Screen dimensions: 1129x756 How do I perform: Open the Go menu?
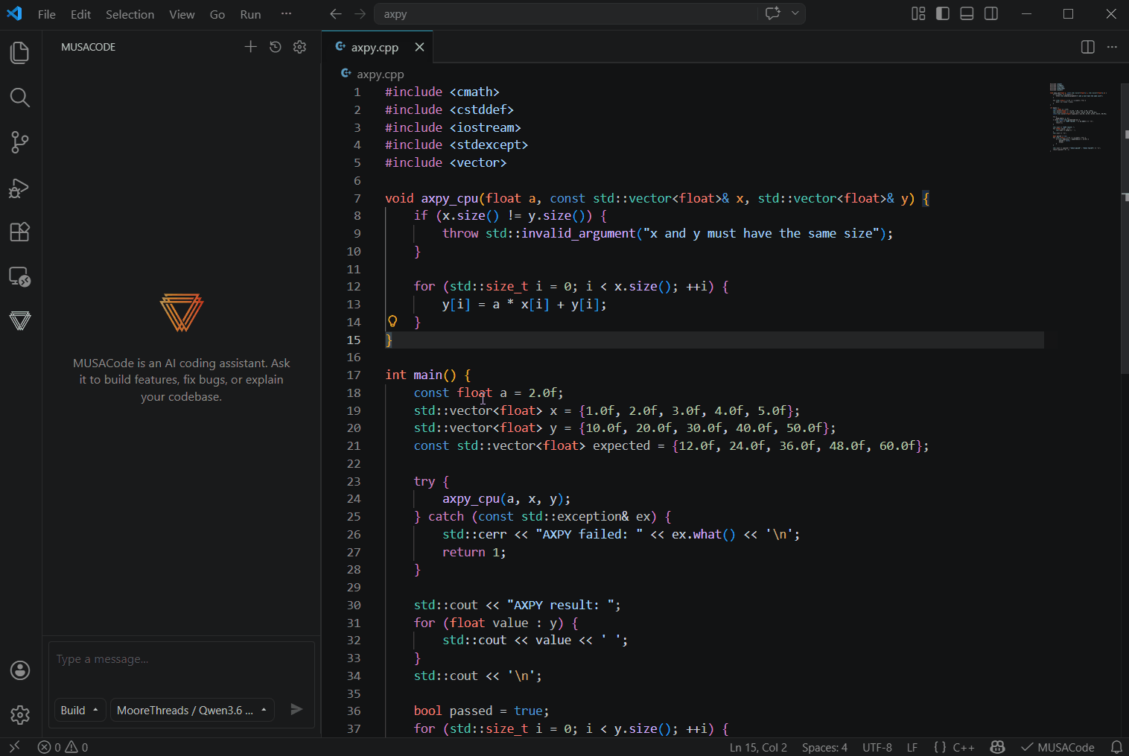(x=217, y=14)
